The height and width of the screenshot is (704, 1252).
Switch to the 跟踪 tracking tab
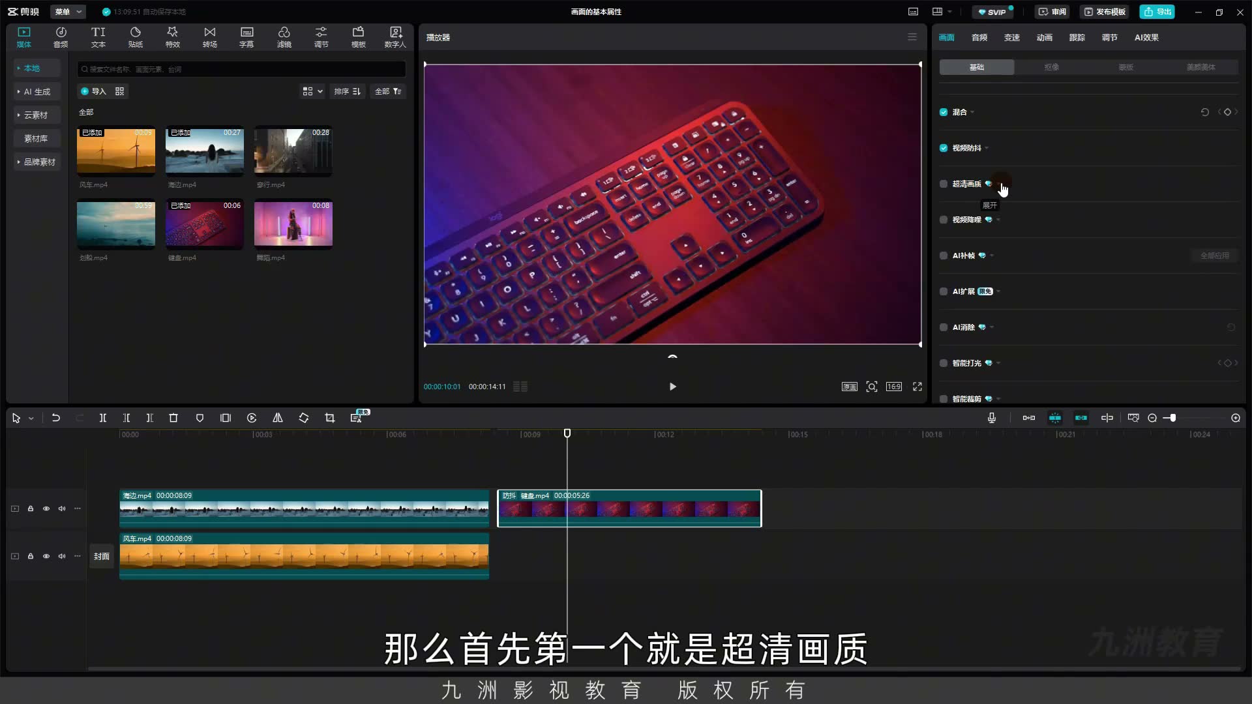coord(1077,37)
